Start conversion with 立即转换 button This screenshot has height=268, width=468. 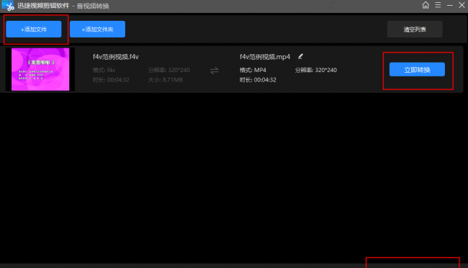click(x=417, y=70)
